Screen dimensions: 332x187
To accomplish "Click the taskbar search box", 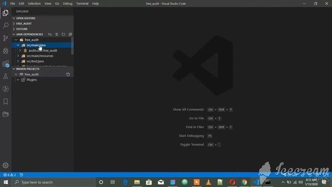I will pos(53,182).
